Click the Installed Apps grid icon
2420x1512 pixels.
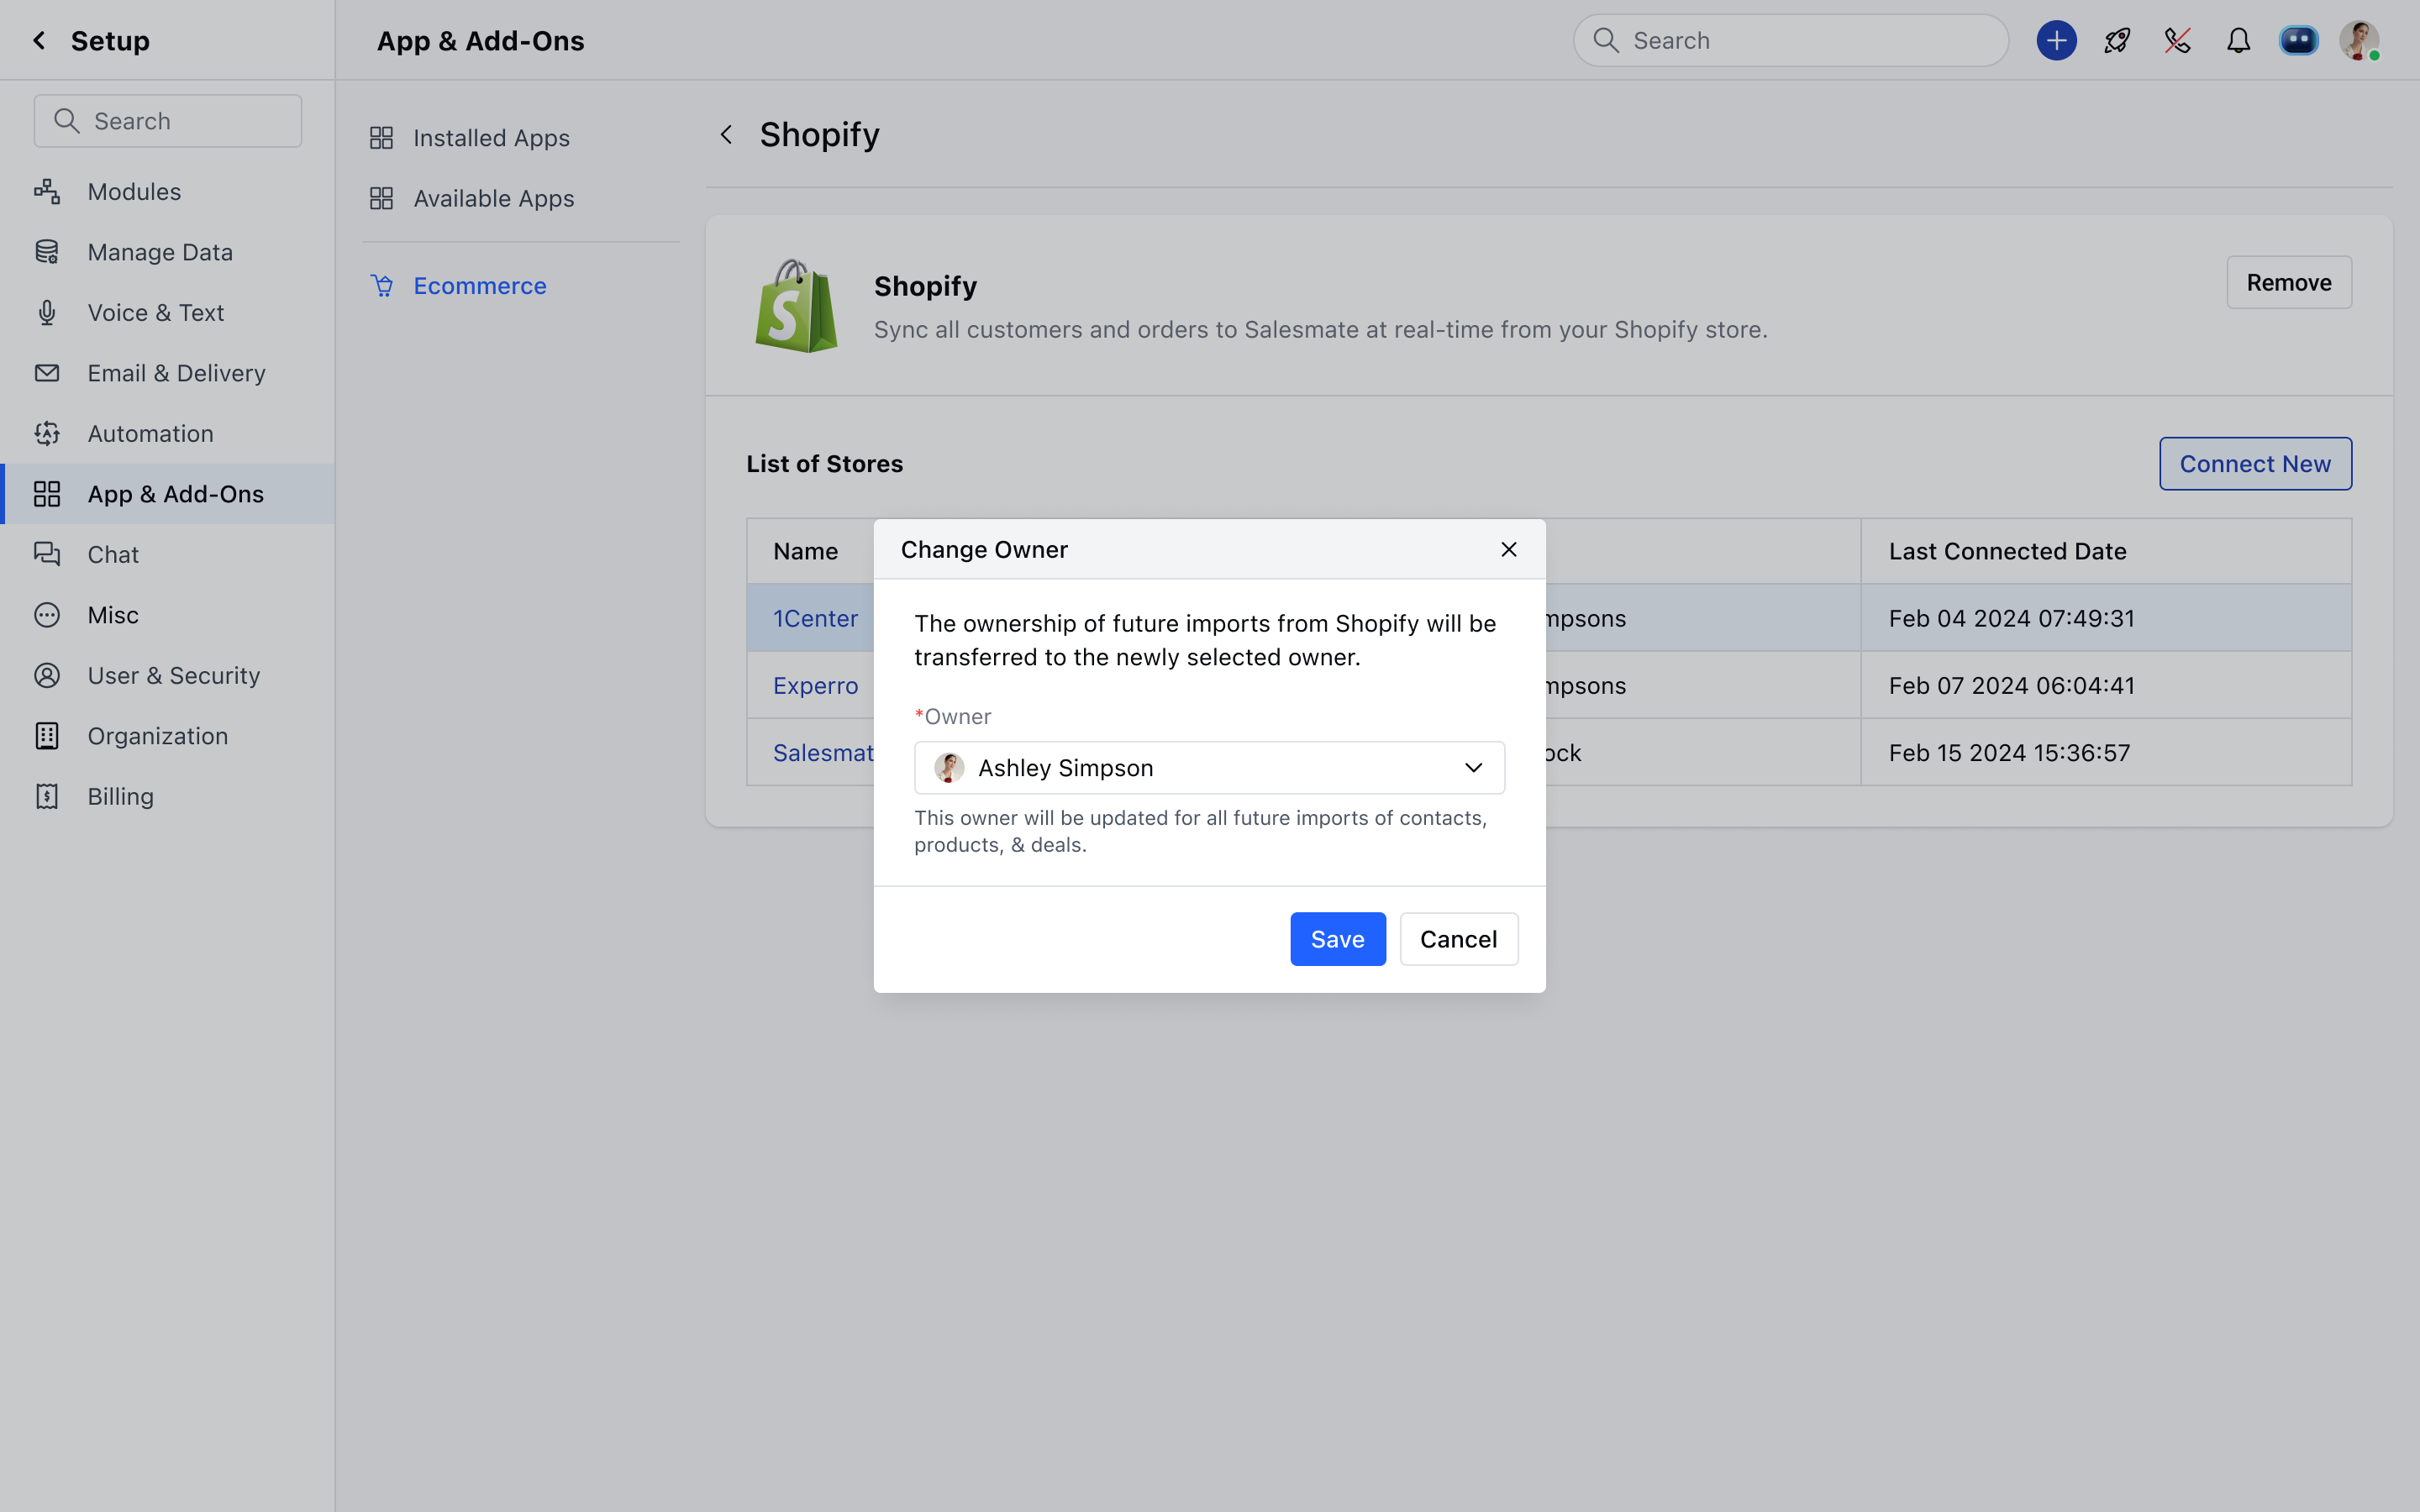pos(381,138)
